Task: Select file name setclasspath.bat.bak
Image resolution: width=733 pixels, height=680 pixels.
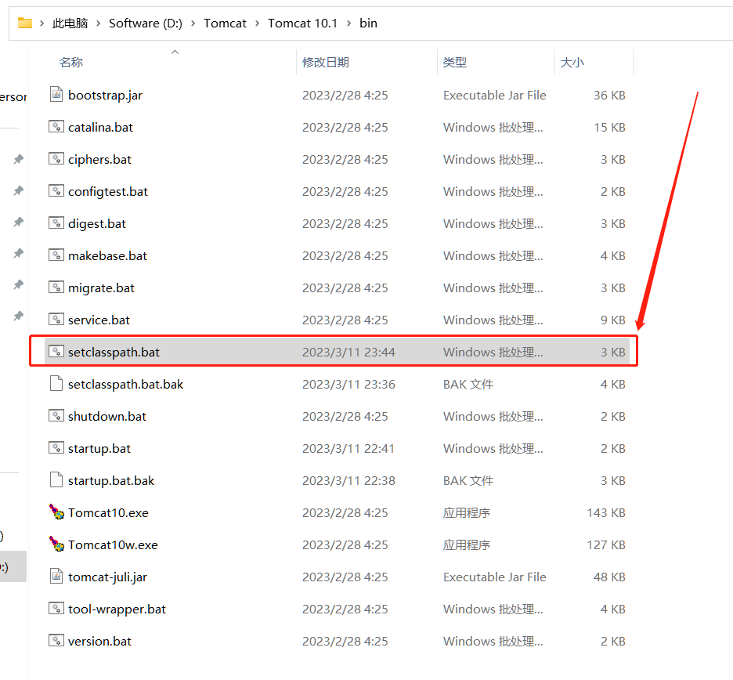Action: 126,385
